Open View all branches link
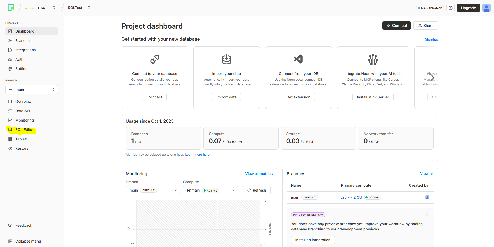This screenshot has width=494, height=247. [427, 174]
